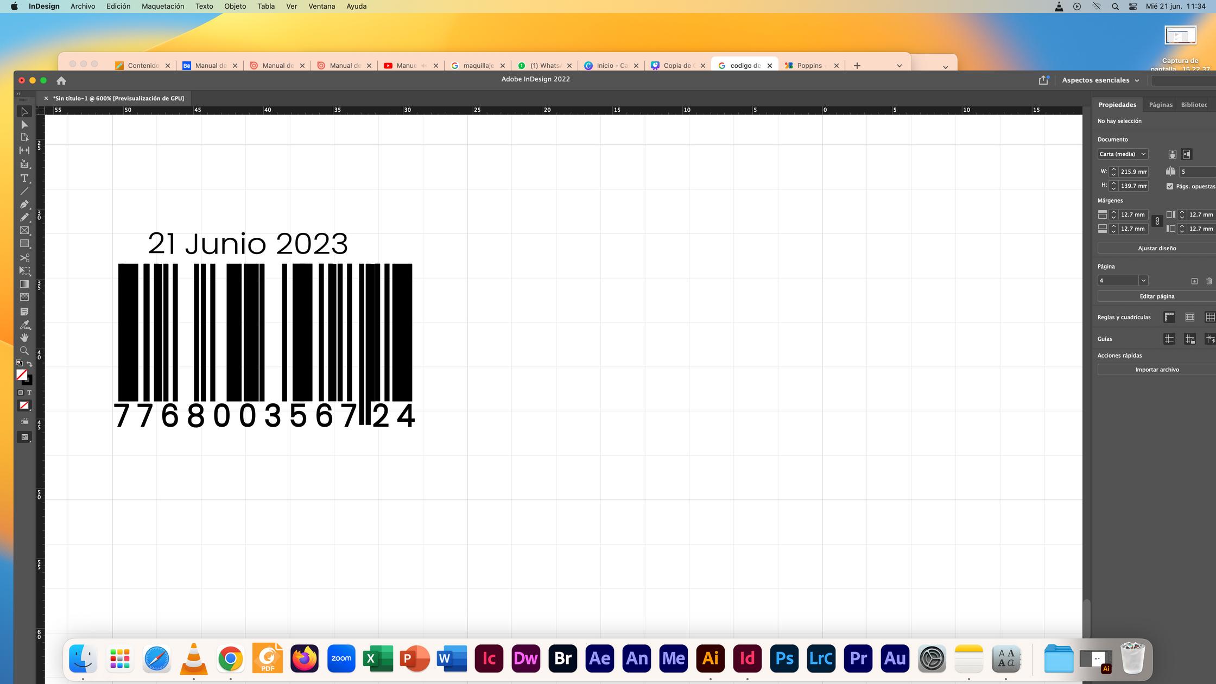Image resolution: width=1216 pixels, height=684 pixels.
Task: Click the Ajustar diseño button
Action: 1157,248
